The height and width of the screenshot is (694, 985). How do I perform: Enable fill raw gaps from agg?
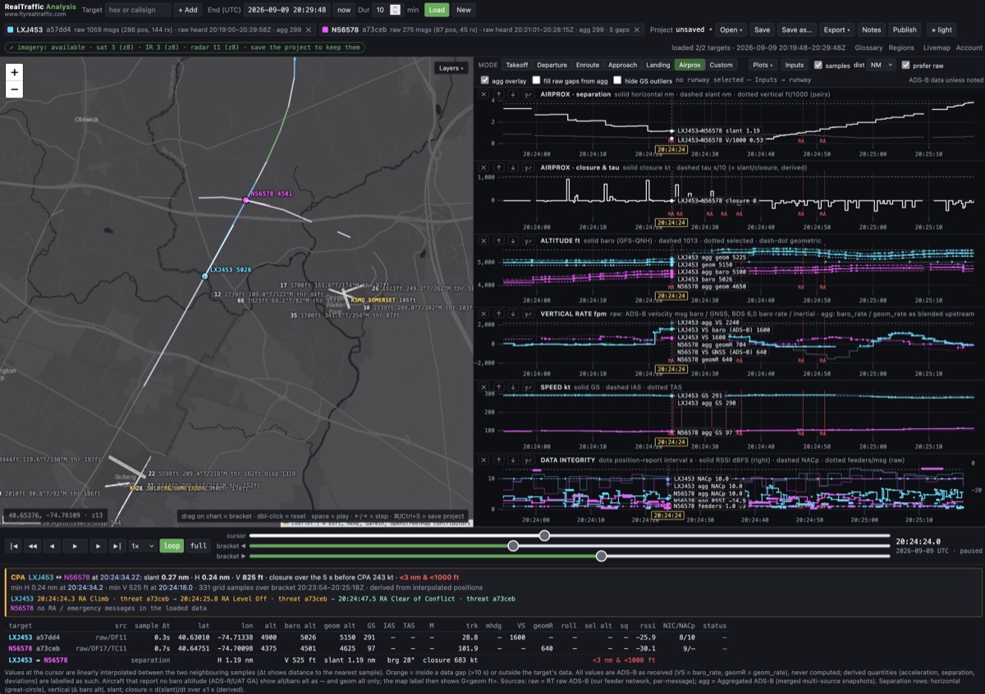[536, 80]
